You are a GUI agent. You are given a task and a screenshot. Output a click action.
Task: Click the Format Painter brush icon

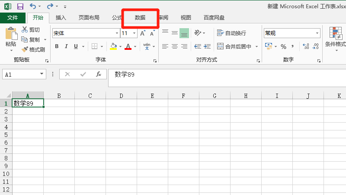[25, 49]
